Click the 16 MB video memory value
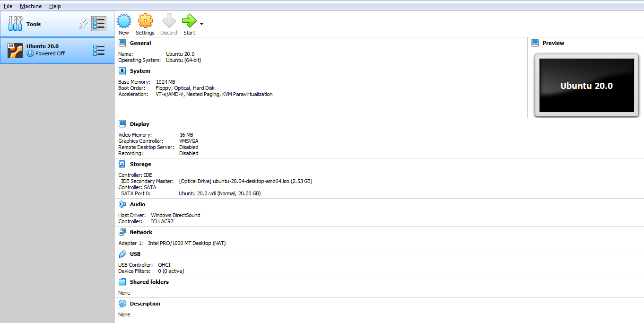This screenshot has height=323, width=644. point(186,135)
